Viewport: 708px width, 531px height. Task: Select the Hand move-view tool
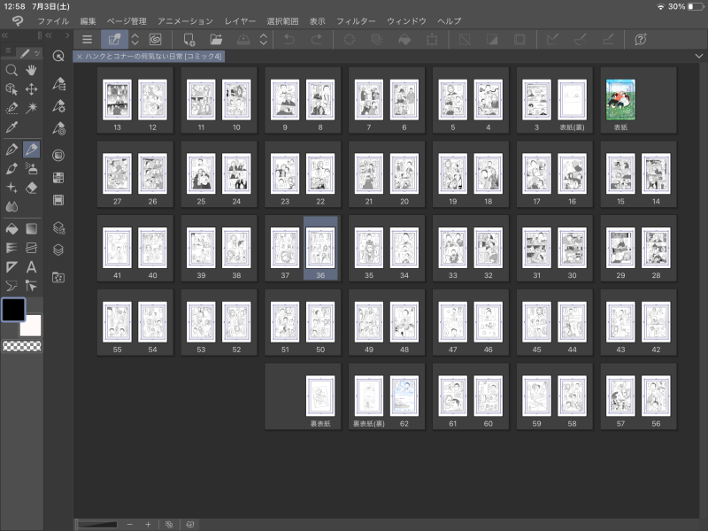pos(31,70)
